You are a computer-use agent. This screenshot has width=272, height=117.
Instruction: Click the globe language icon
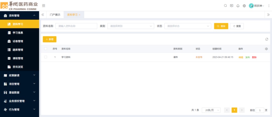[x=244, y=6]
